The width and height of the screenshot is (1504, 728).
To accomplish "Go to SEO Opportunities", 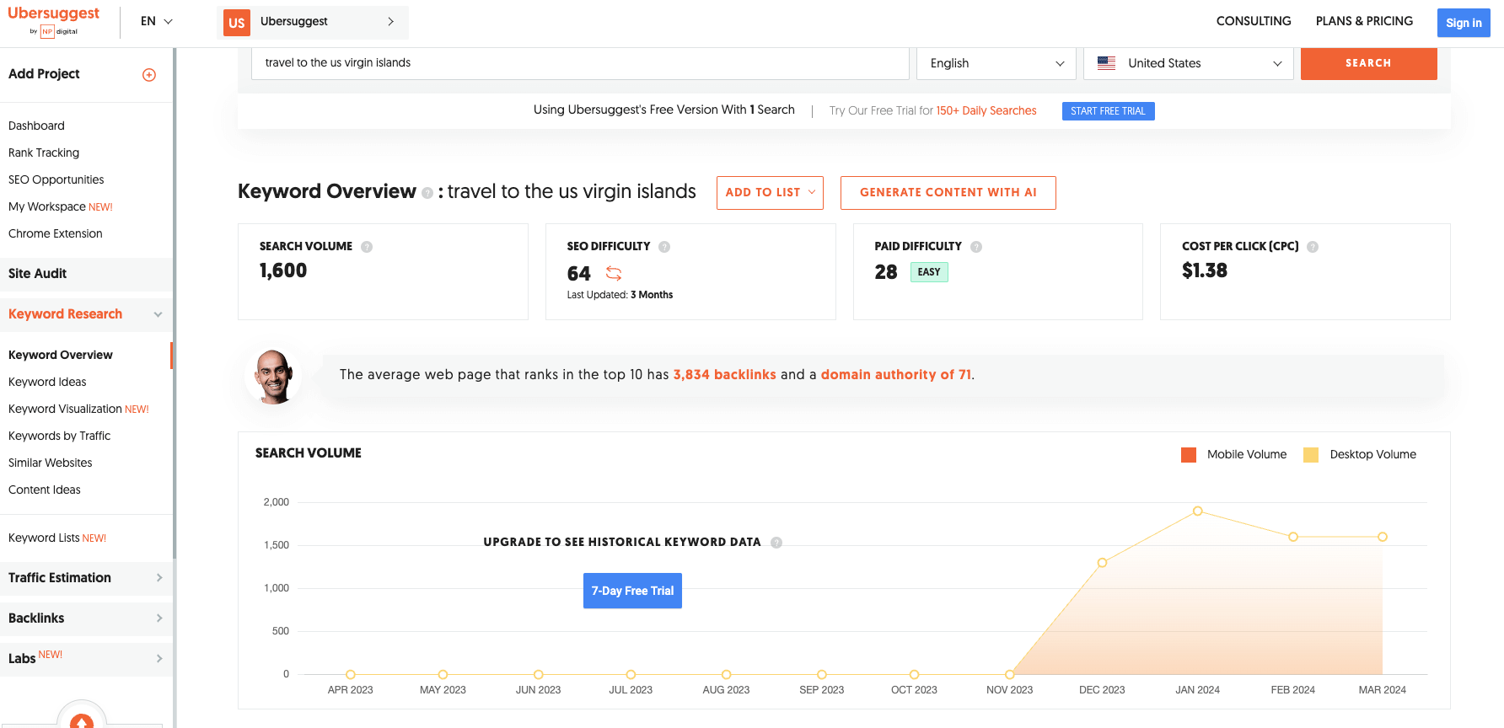I will pyautogui.click(x=56, y=179).
